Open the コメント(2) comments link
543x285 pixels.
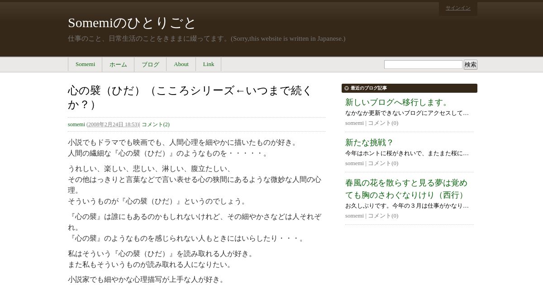pos(156,124)
